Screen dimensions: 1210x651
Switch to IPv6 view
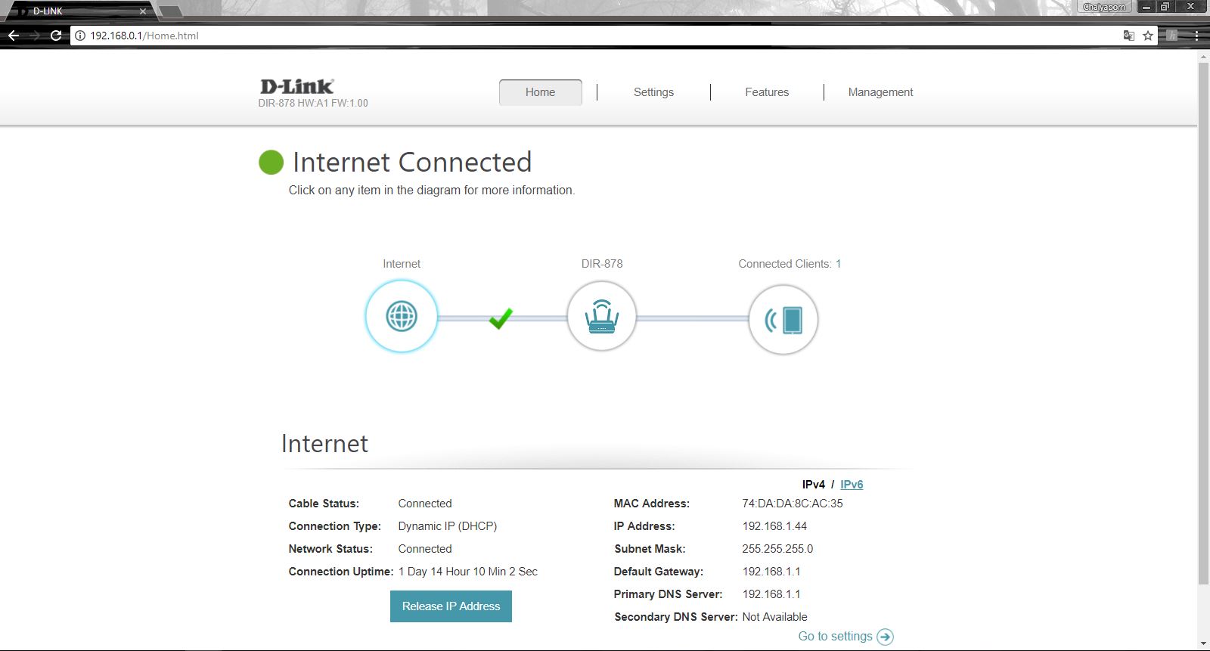click(852, 485)
